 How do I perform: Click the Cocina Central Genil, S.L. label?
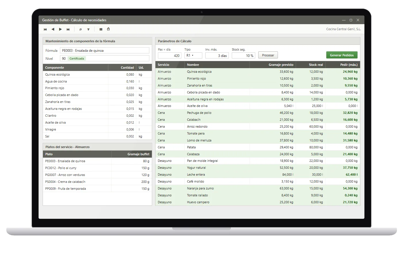click(x=343, y=29)
